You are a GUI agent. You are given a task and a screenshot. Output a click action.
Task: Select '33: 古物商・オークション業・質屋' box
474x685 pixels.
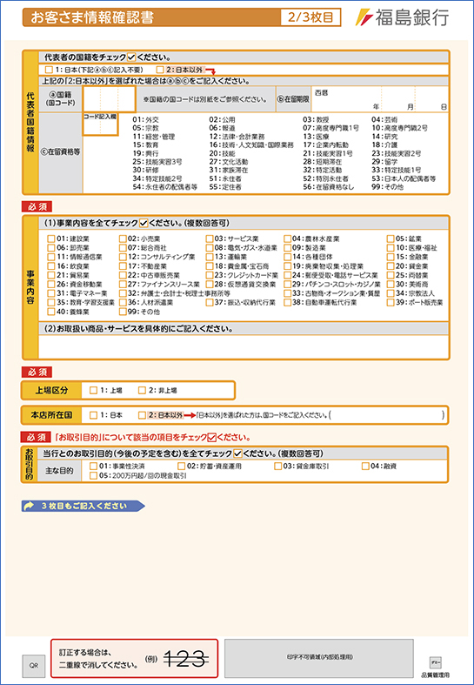click(x=287, y=293)
